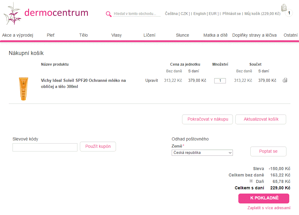This screenshot has width=299, height=215.
Task: Open Můj košík link in header
Action: [262, 14]
